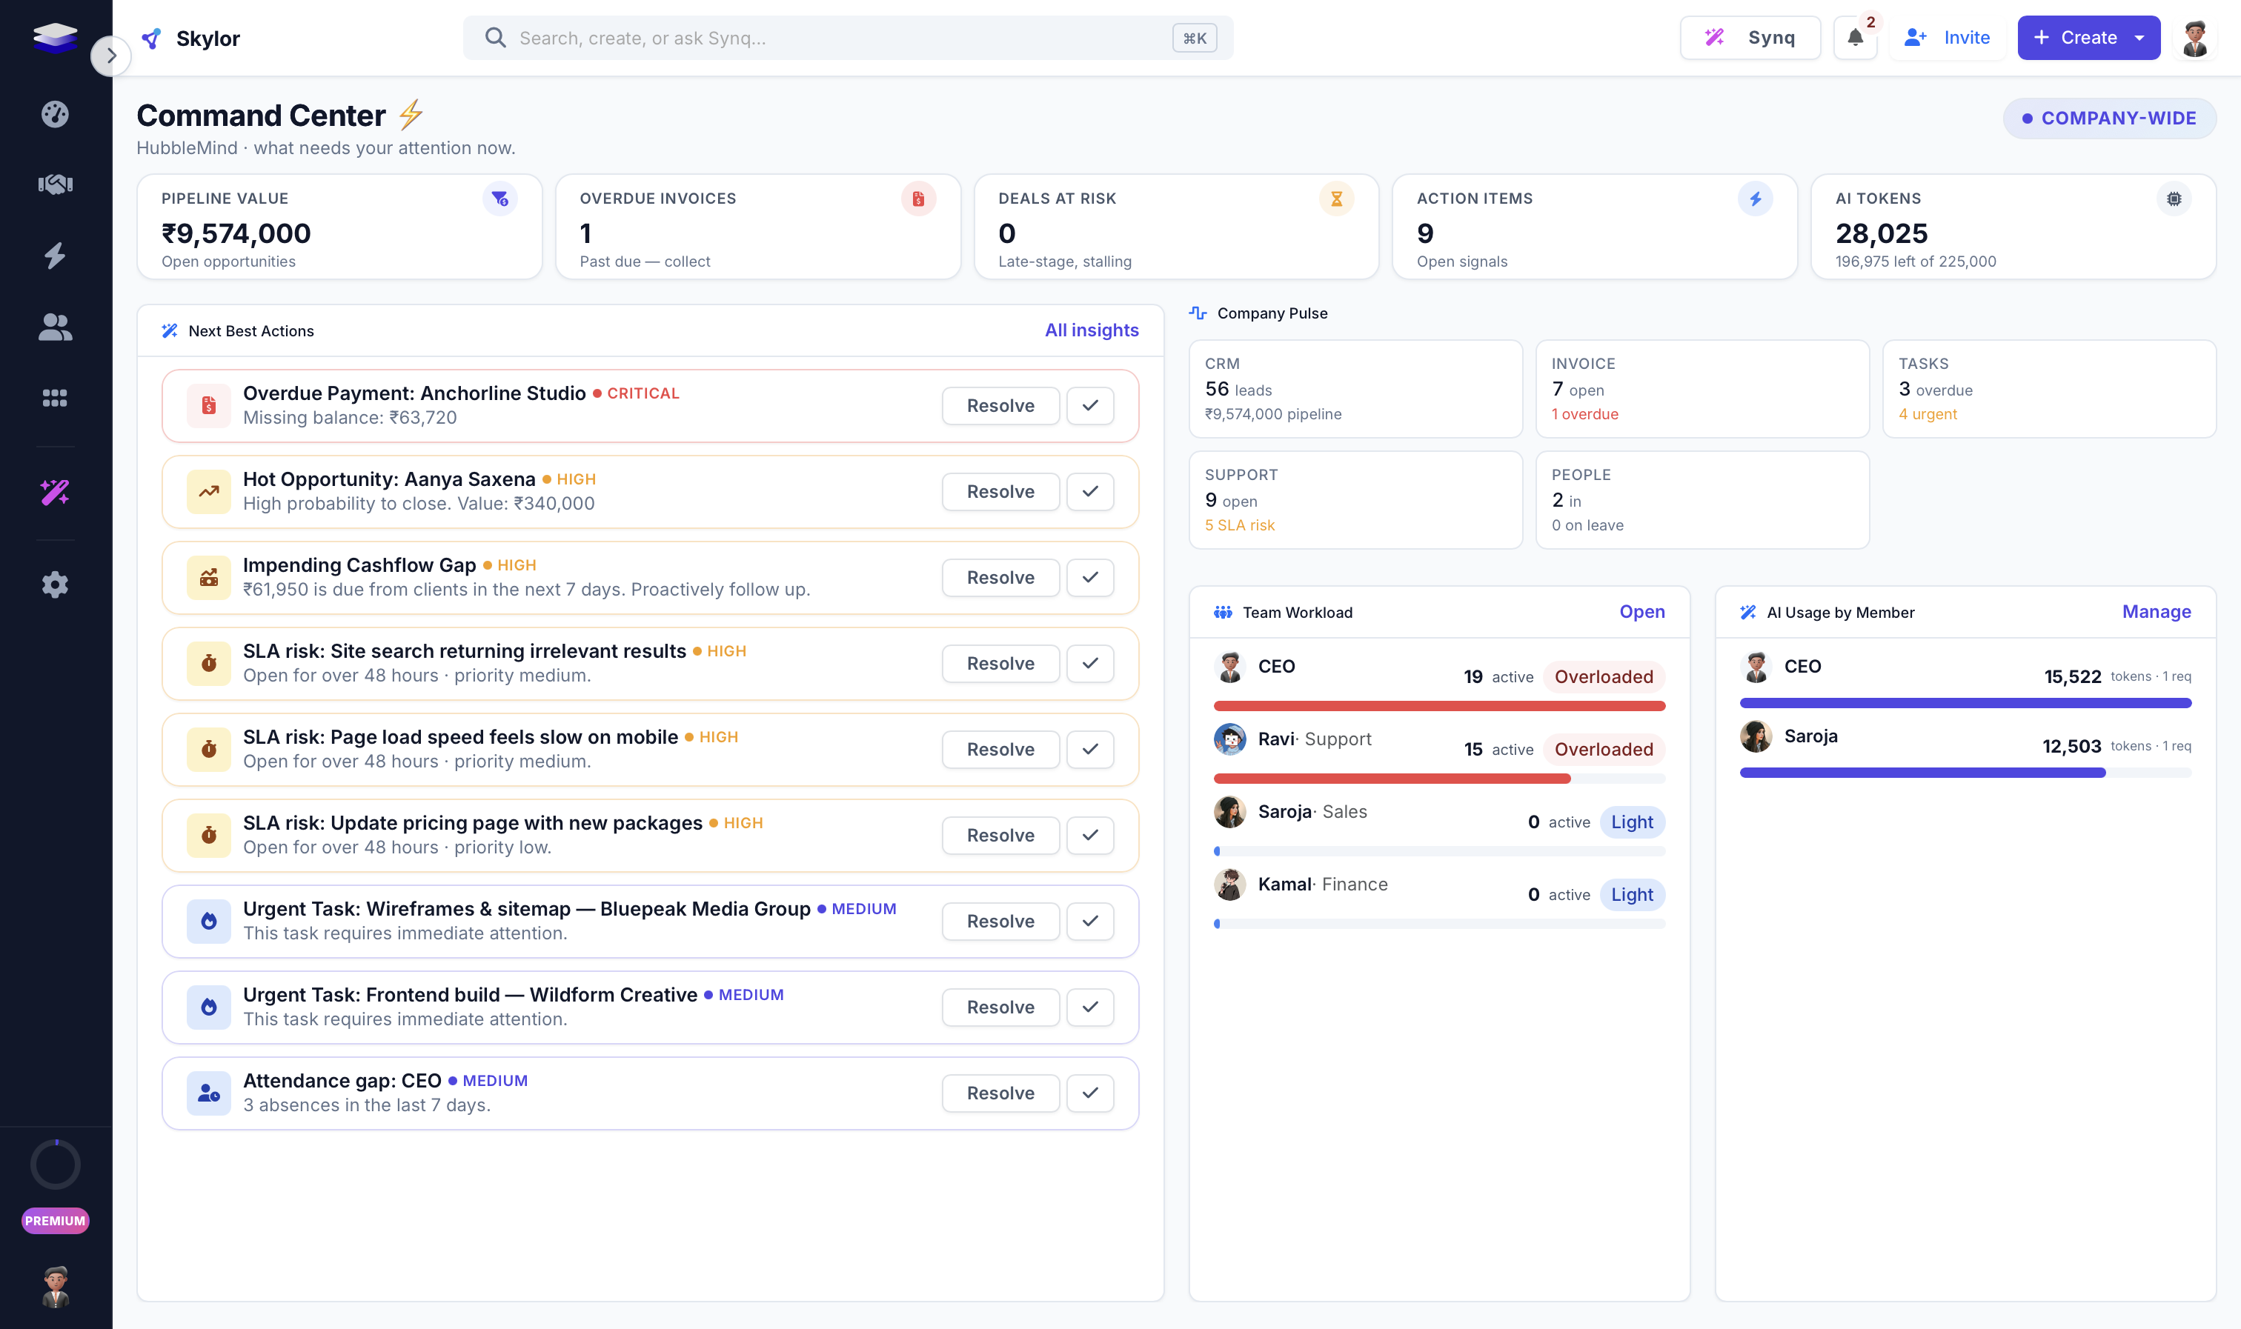Open the TASKS pulse card

(2049, 389)
